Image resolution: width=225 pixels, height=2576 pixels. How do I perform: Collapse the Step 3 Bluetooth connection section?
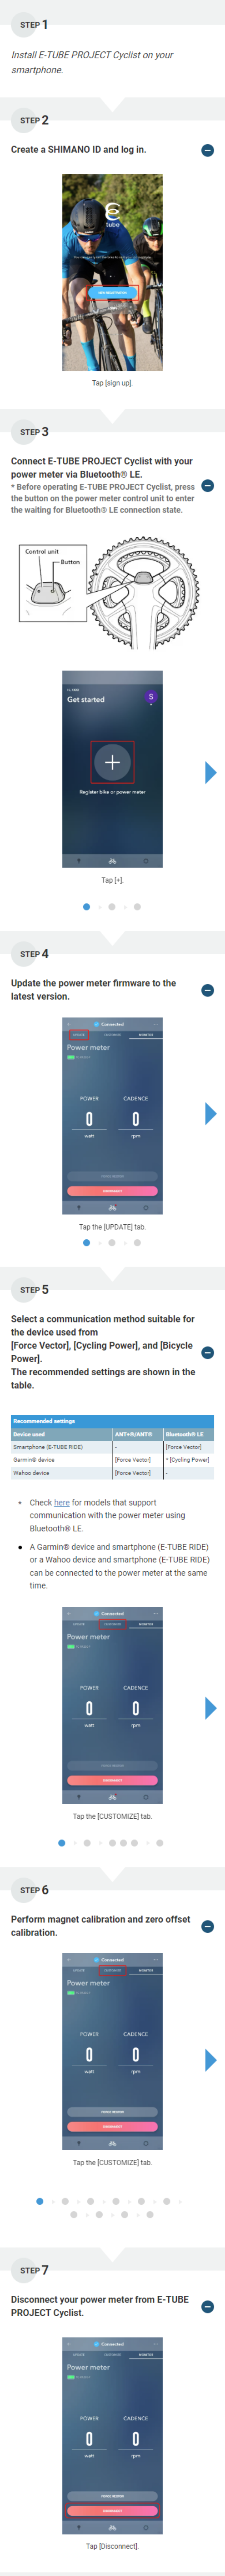point(207,486)
